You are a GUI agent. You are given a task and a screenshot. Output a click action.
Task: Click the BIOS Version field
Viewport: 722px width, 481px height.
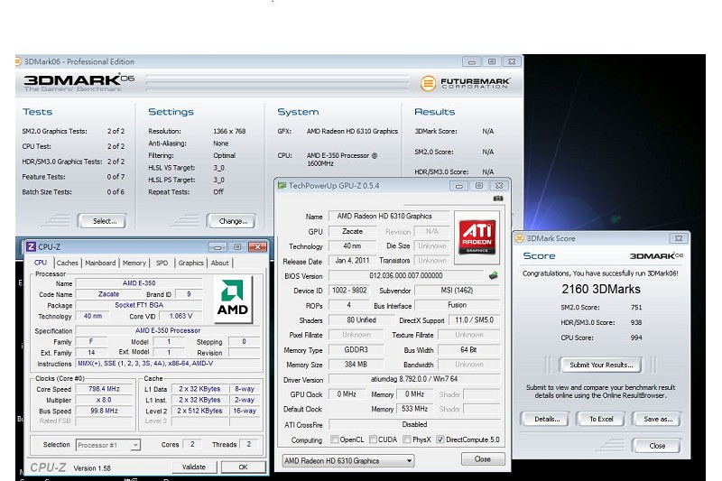(405, 276)
